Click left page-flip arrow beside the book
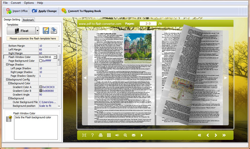Screen dimensions: 250x149 (x=85, y=78)
